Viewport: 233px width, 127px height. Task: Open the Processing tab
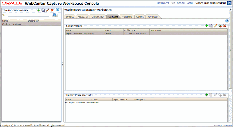pos(127,17)
